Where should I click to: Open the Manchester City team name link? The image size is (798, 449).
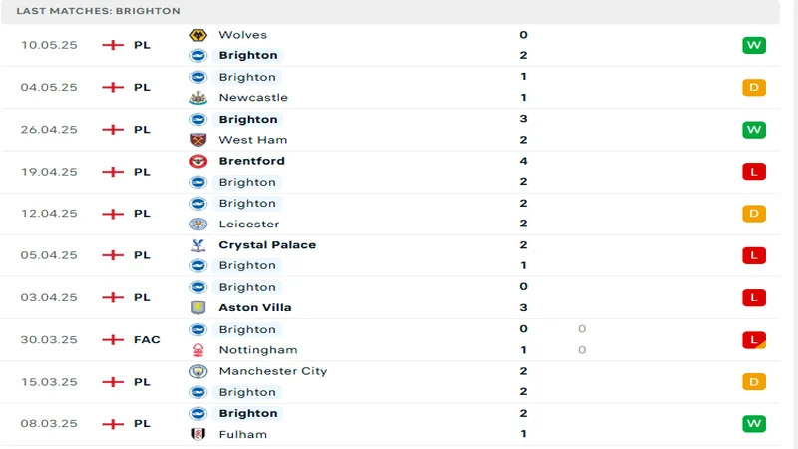pos(272,371)
